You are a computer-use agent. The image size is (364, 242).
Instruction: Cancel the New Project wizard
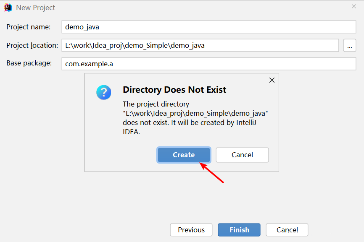(x=287, y=230)
